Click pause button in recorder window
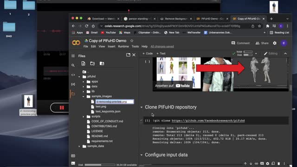 pos(62,108)
